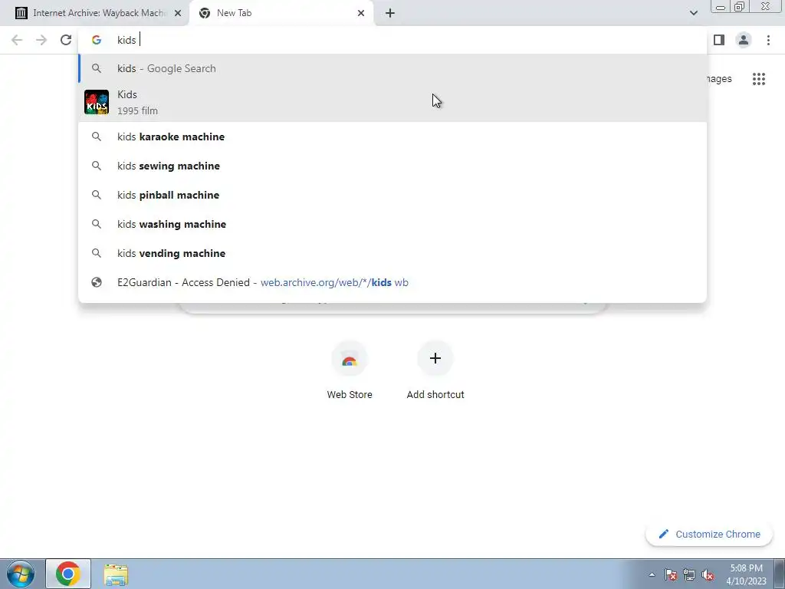785x589 pixels.
Task: Open the profile avatar icon
Action: coord(744,40)
